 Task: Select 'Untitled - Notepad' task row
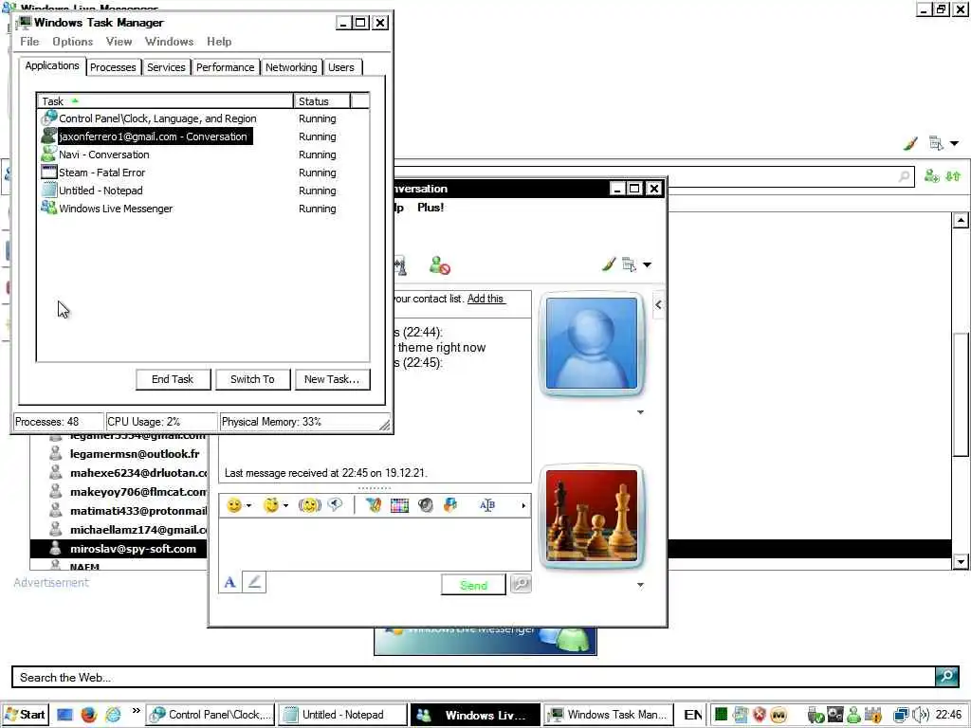point(204,191)
